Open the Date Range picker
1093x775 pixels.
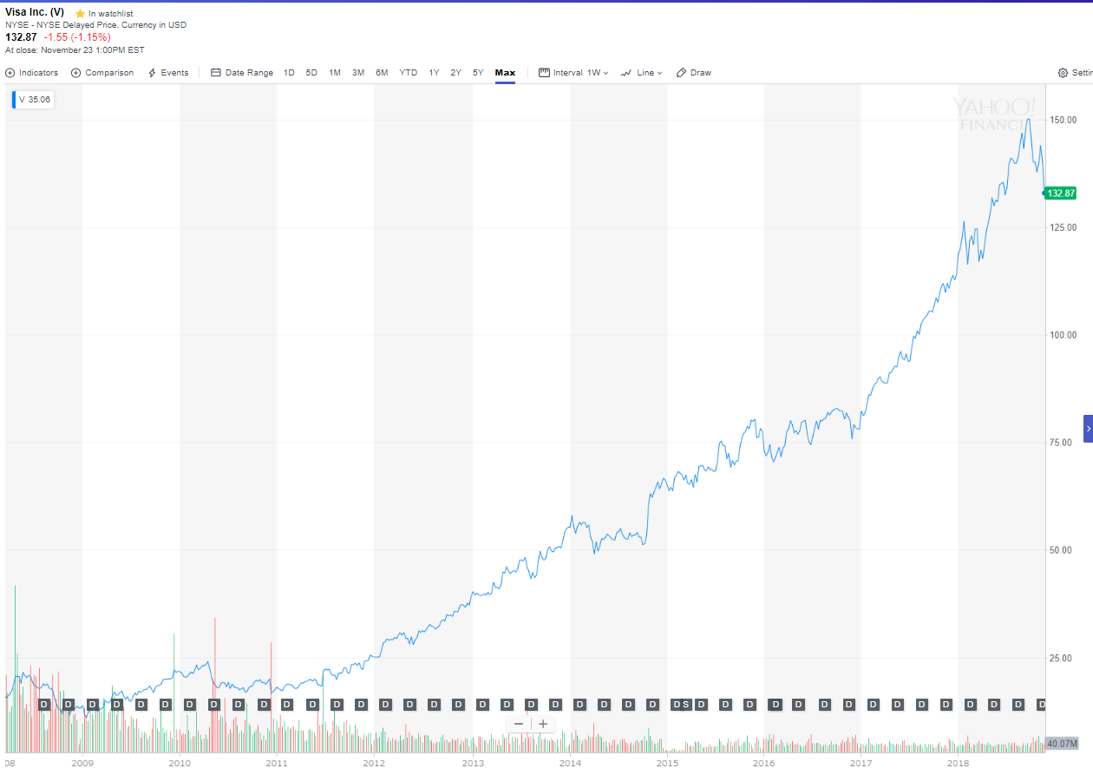point(242,73)
